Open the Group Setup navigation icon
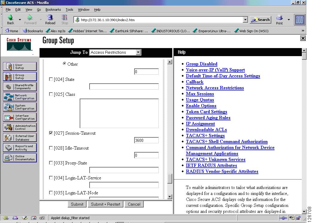This screenshot has width=312, height=223. pos(20,77)
